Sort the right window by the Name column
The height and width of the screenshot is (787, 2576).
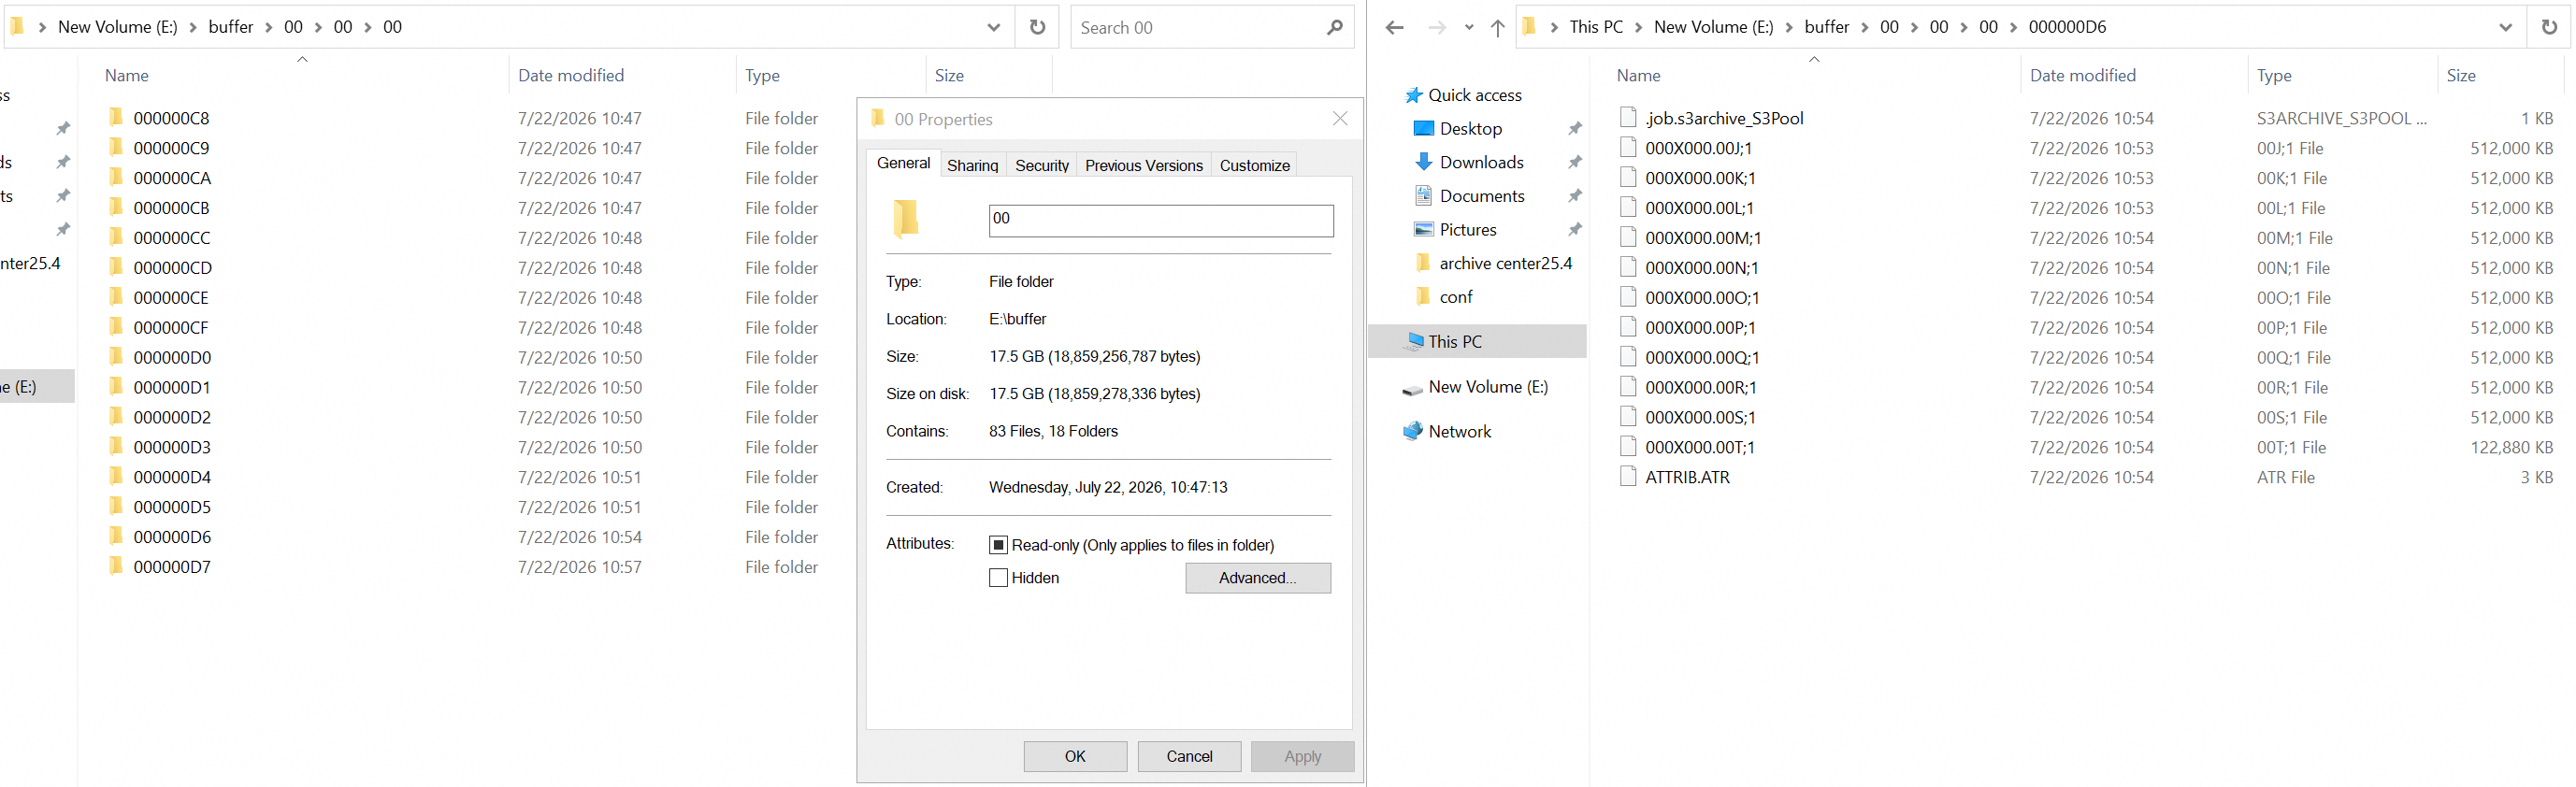[1638, 75]
